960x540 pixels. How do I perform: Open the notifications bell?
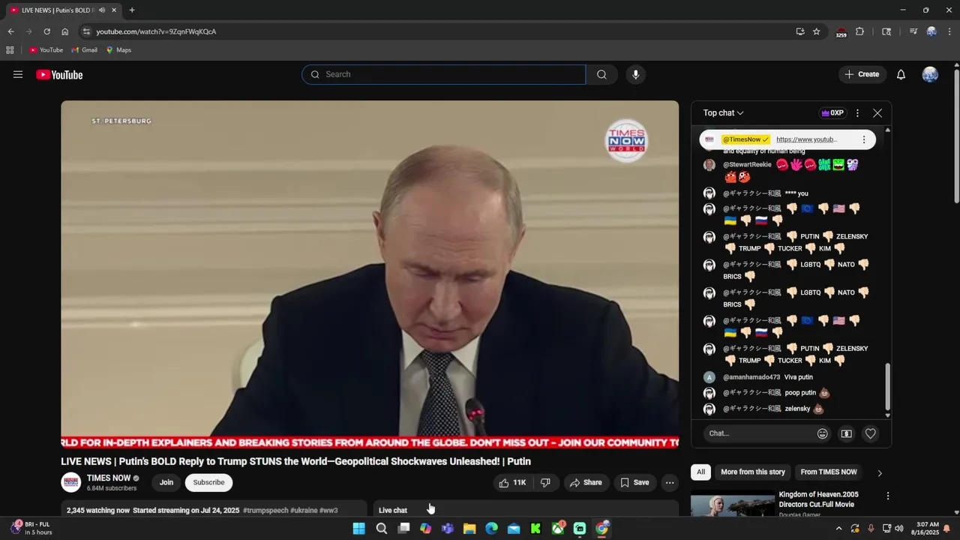point(901,74)
